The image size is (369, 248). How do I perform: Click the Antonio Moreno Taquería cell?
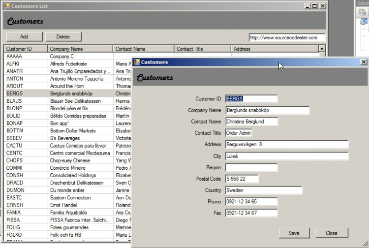81,79
